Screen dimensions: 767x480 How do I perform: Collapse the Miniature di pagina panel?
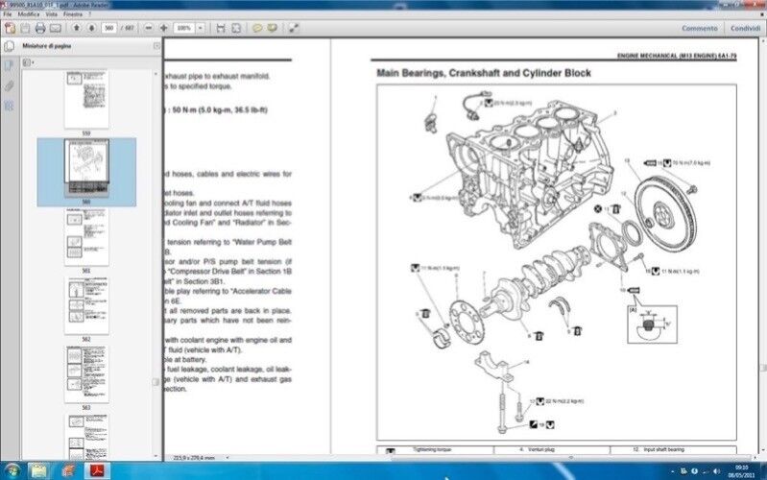click(x=156, y=46)
